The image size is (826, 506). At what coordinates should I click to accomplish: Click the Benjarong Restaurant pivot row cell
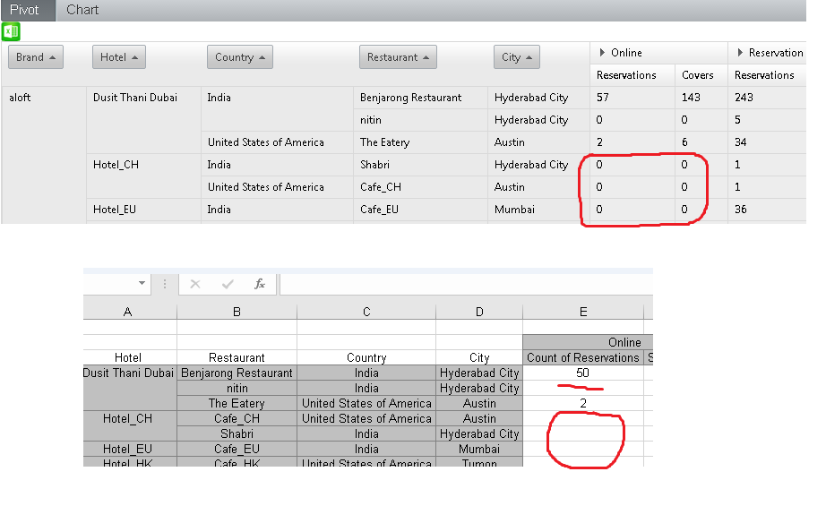[411, 98]
